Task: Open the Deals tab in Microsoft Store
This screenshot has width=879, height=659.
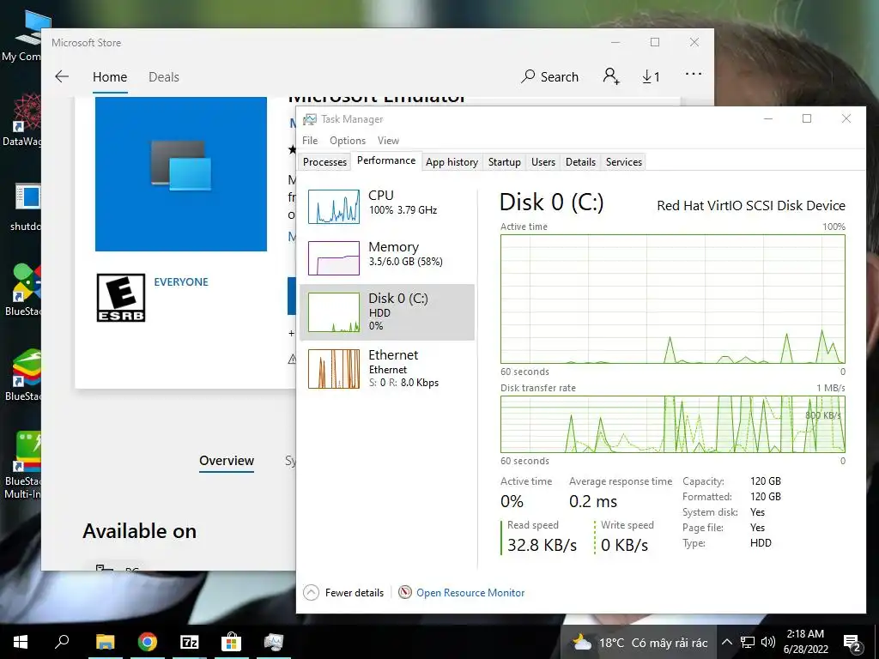Action: 164,76
